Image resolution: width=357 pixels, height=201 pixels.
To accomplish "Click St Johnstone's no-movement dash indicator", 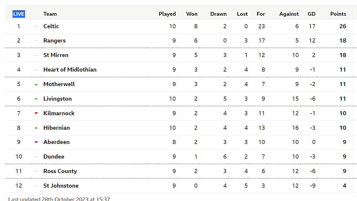I will click(x=36, y=186).
